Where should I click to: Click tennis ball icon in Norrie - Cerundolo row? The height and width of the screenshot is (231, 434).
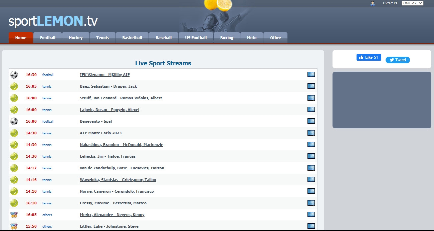pyautogui.click(x=14, y=191)
